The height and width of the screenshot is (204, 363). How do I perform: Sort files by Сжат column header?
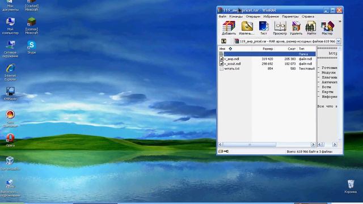click(286, 49)
